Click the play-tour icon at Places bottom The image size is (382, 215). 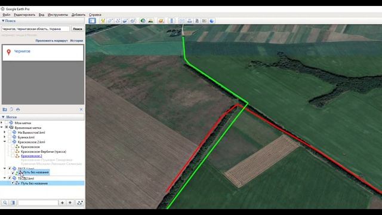click(x=79, y=202)
